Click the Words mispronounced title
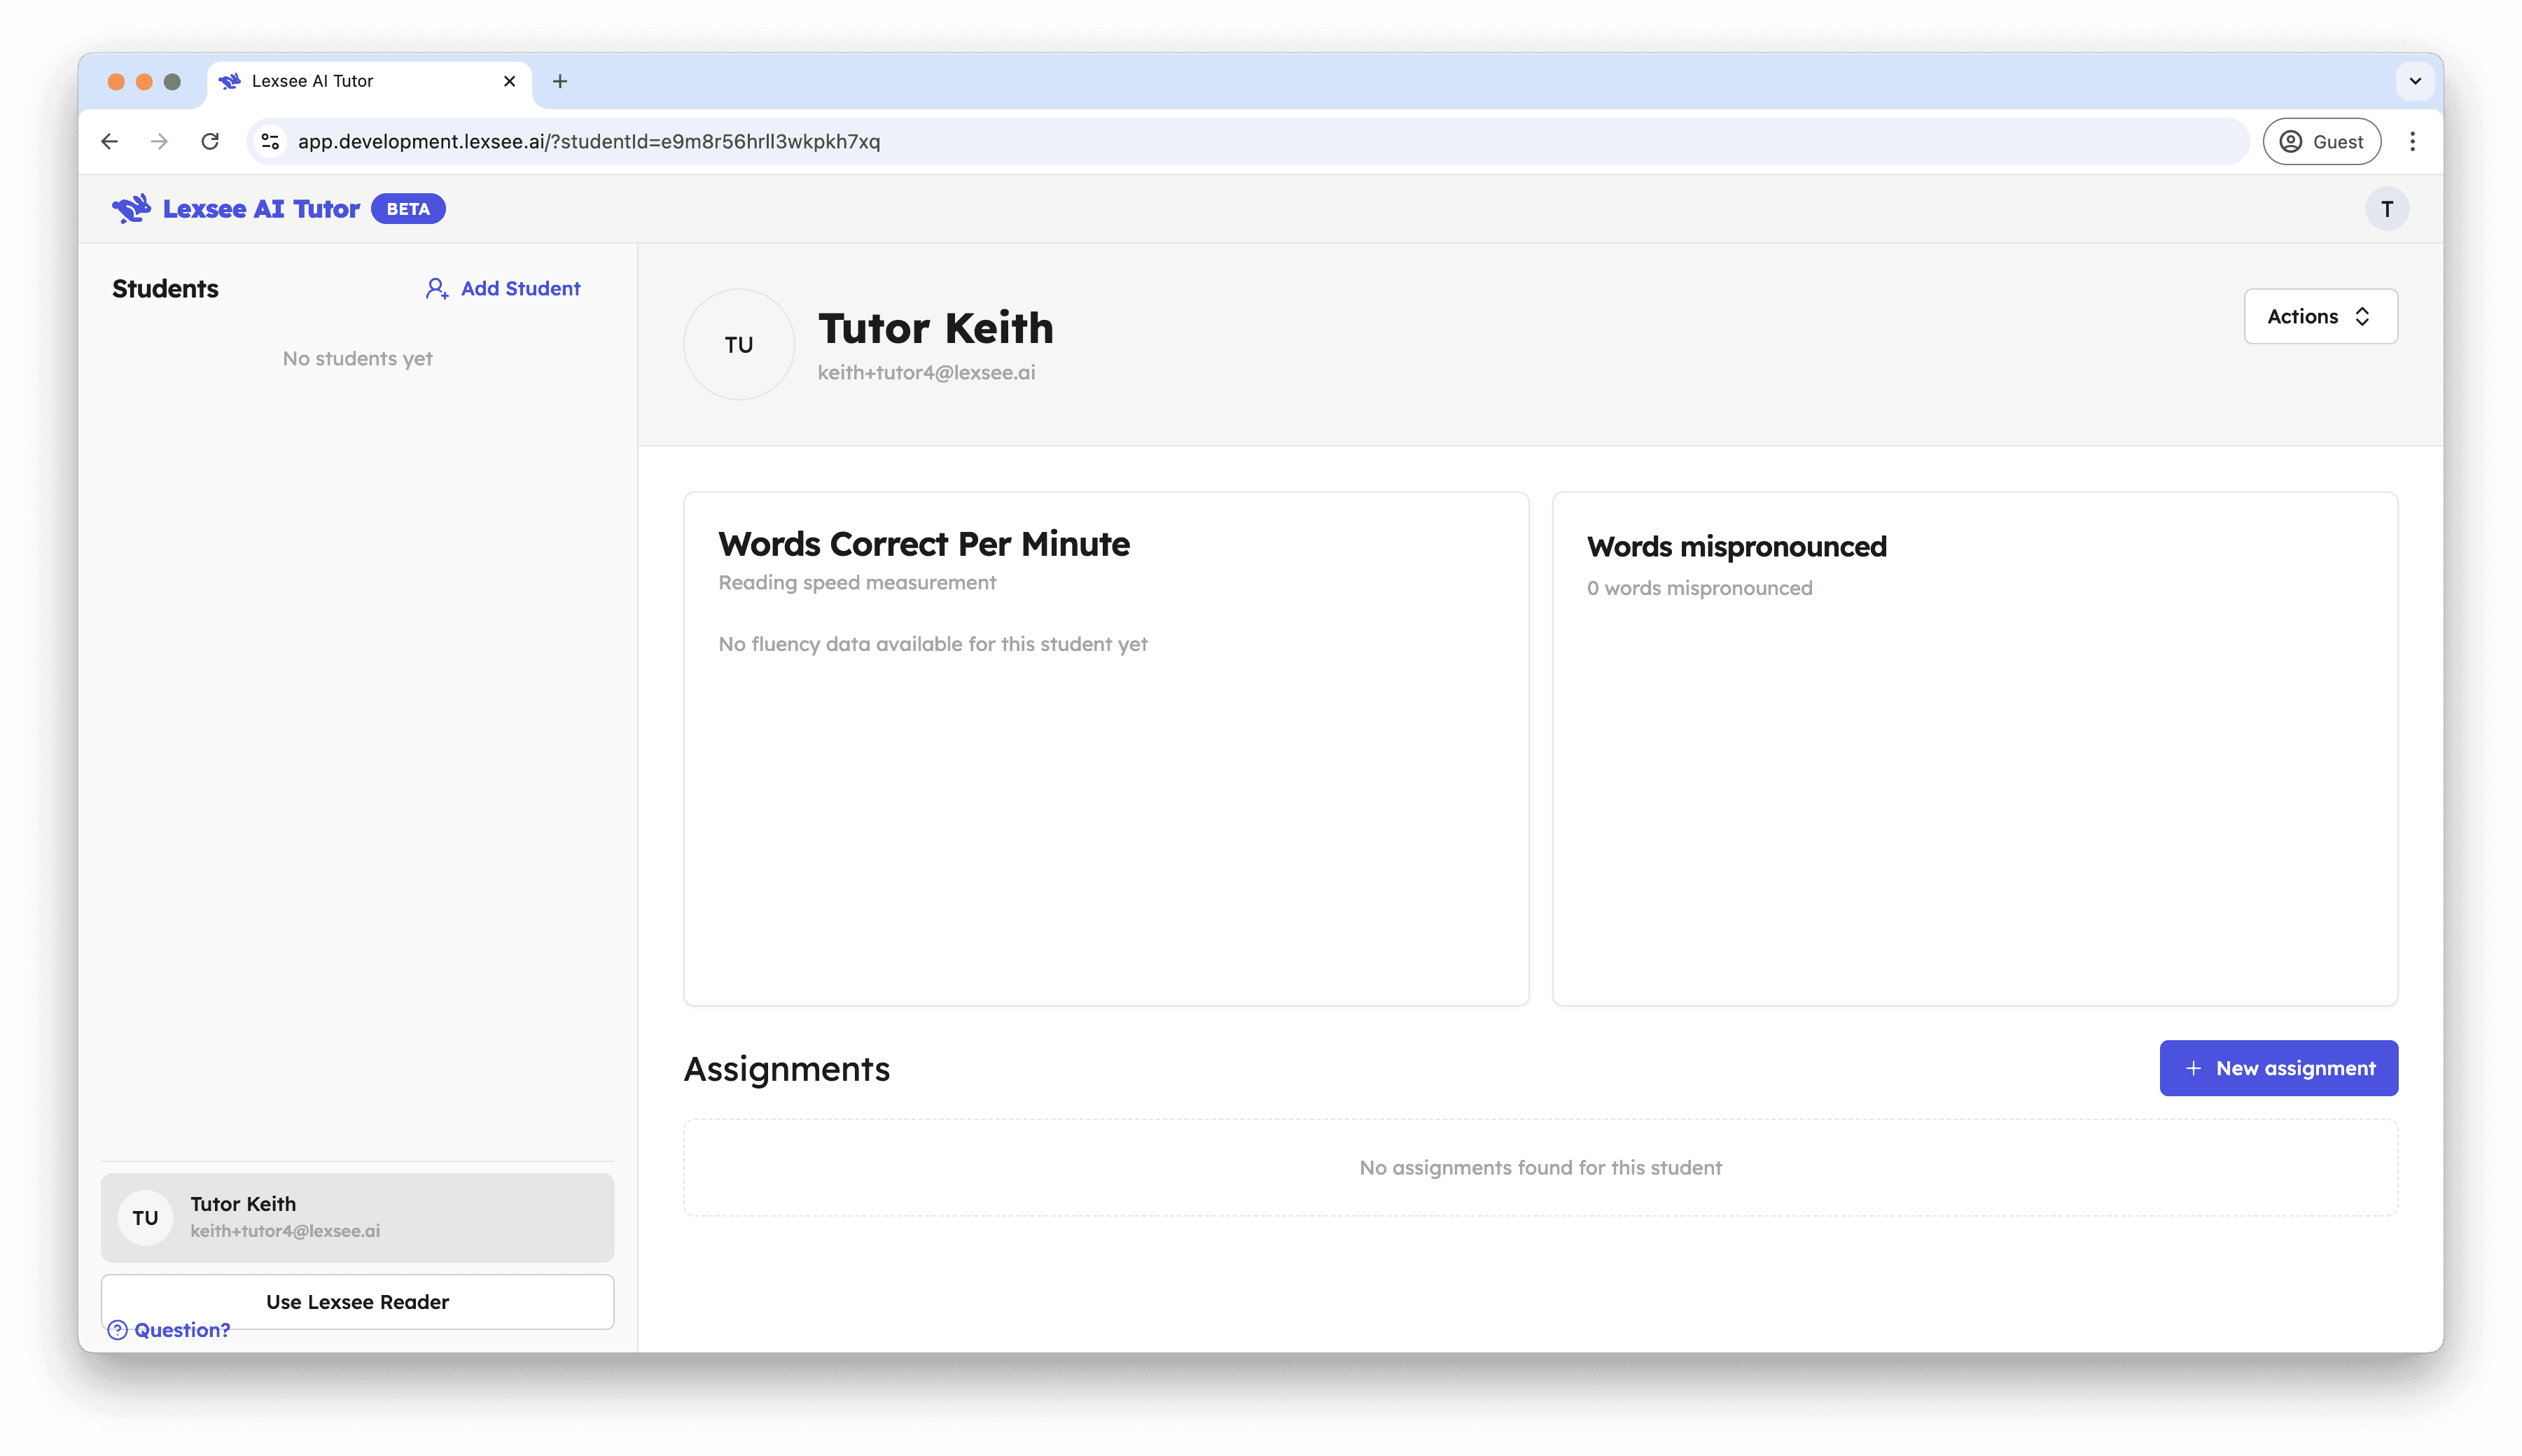Screen dimensions: 2522x1456 pyautogui.click(x=1736, y=547)
